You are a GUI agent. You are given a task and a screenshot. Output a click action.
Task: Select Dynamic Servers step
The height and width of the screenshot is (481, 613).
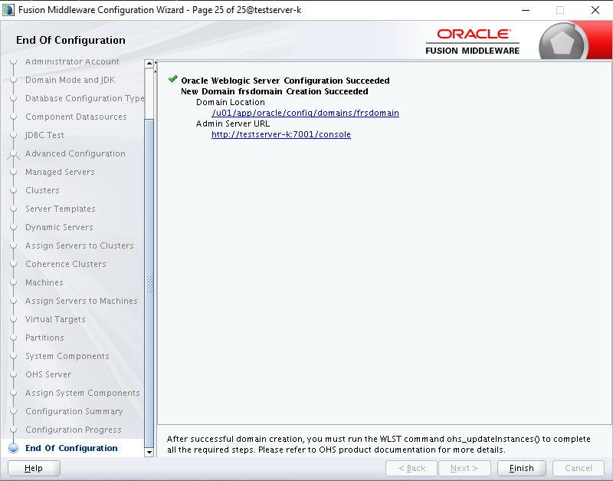coord(60,227)
